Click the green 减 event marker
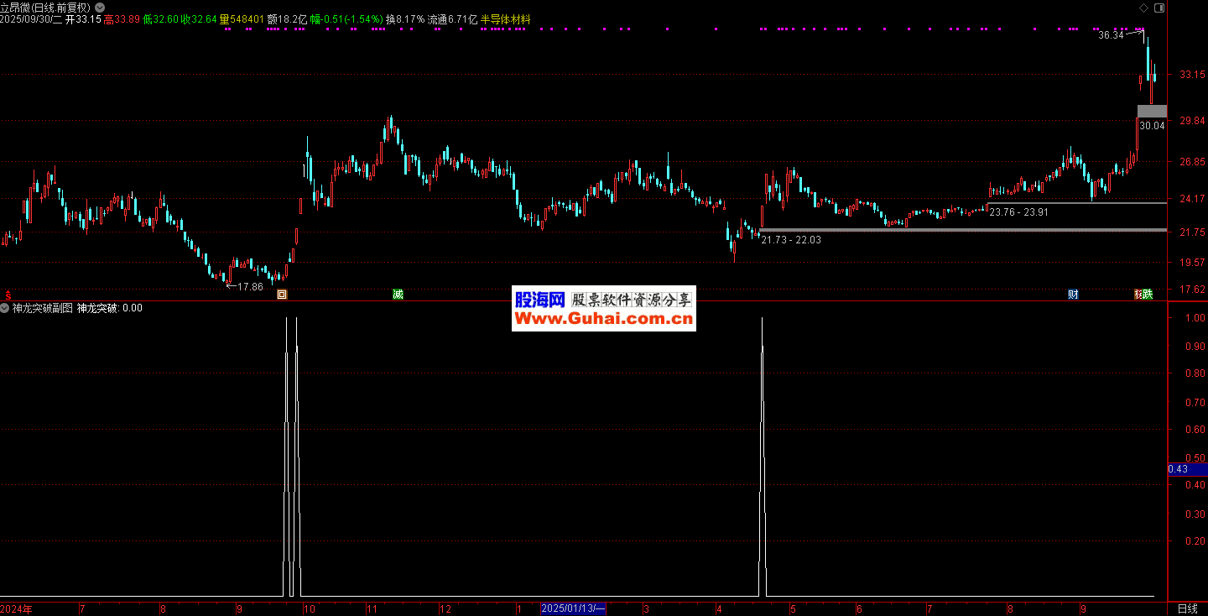Screen dimensions: 1208x616 click(x=398, y=295)
